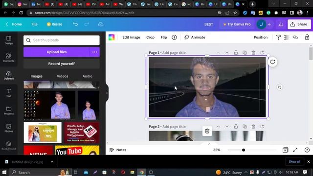Click the Copy style paint roller icon

click(x=278, y=37)
